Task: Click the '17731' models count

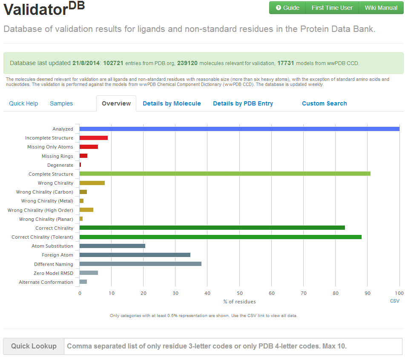Action: tap(286, 63)
